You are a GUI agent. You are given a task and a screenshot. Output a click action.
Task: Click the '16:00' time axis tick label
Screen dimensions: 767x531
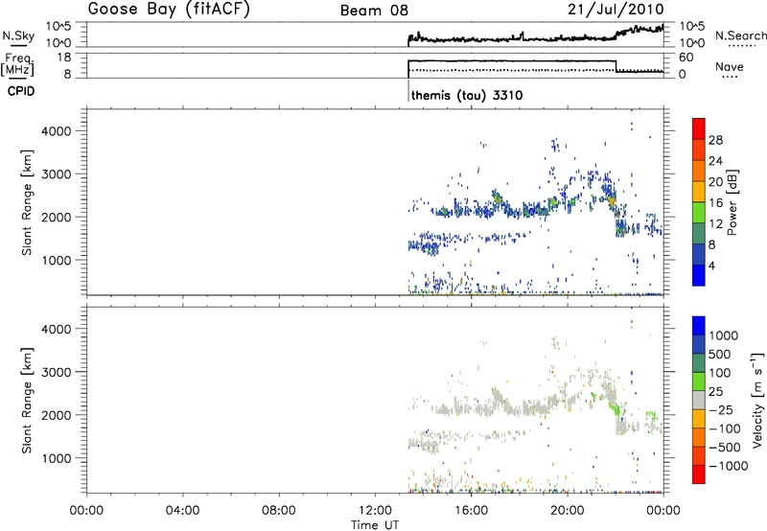[x=471, y=511]
